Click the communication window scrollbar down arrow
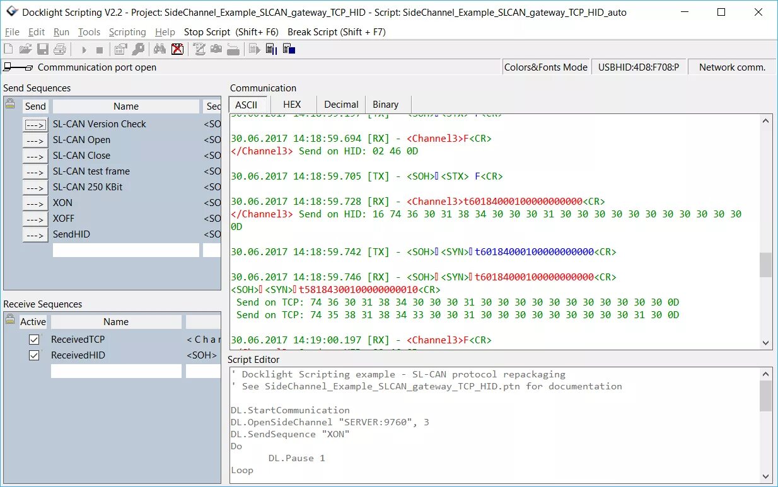This screenshot has height=487, width=778. click(x=766, y=343)
